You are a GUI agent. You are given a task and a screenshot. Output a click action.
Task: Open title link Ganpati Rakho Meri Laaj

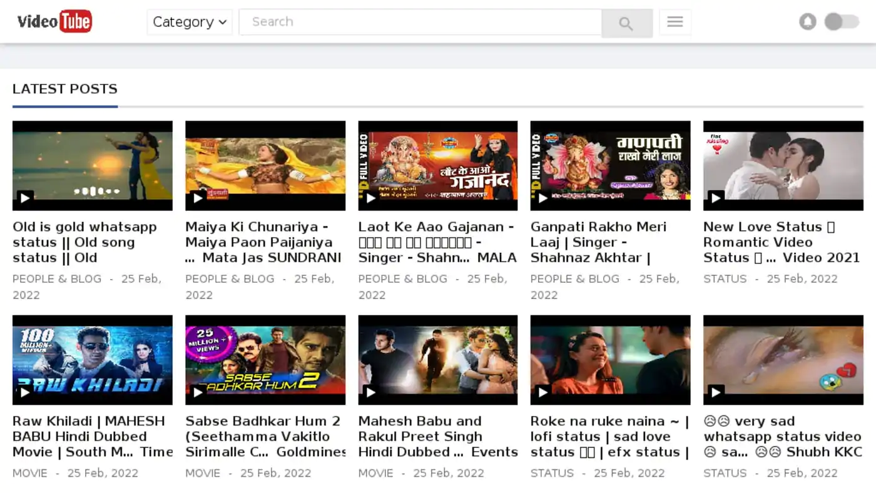(599, 242)
